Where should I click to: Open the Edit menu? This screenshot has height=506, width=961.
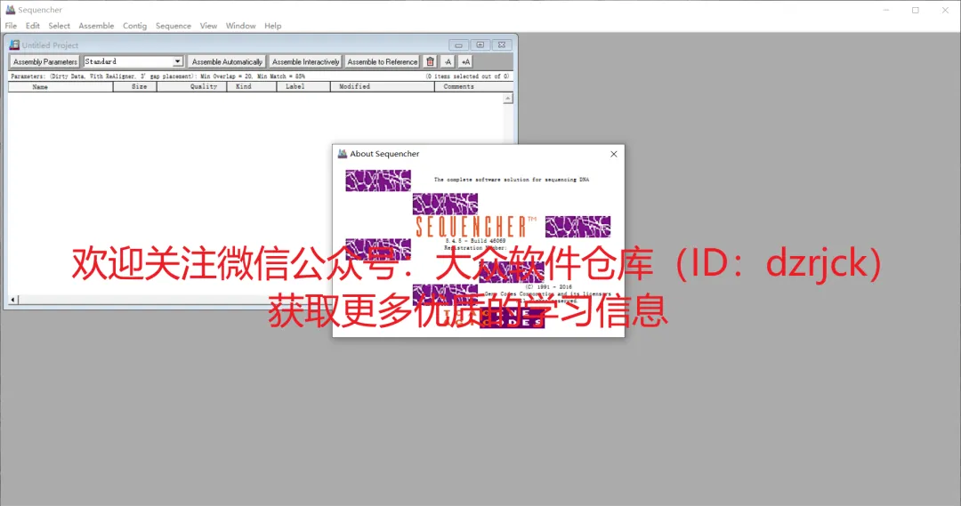click(x=33, y=26)
